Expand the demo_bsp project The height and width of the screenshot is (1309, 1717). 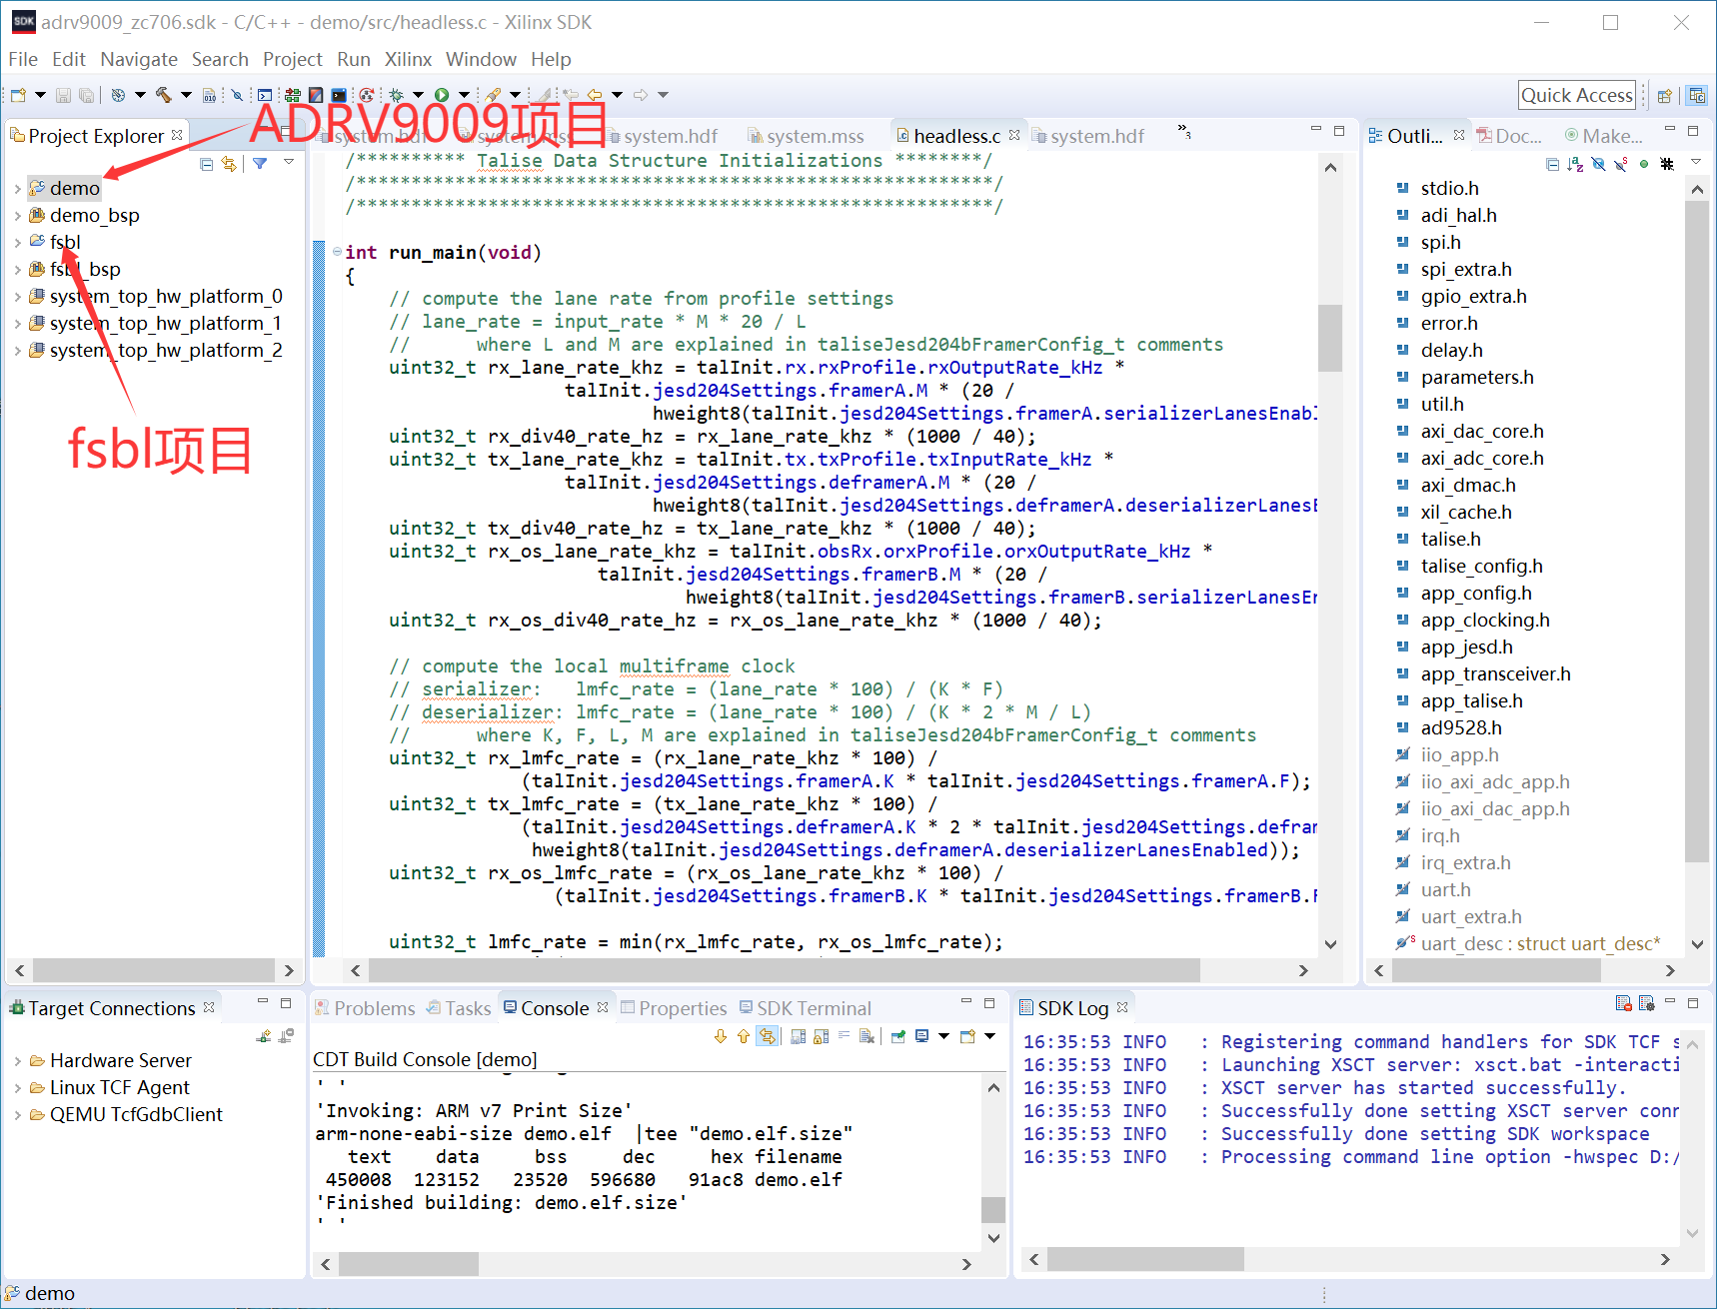coord(18,215)
